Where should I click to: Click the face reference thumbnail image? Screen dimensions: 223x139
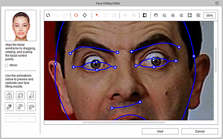tap(20, 25)
